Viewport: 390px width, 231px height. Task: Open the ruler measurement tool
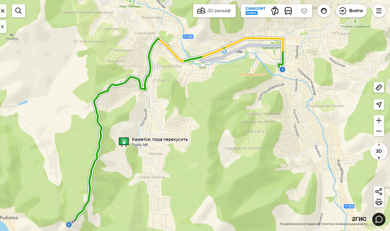[x=379, y=87]
